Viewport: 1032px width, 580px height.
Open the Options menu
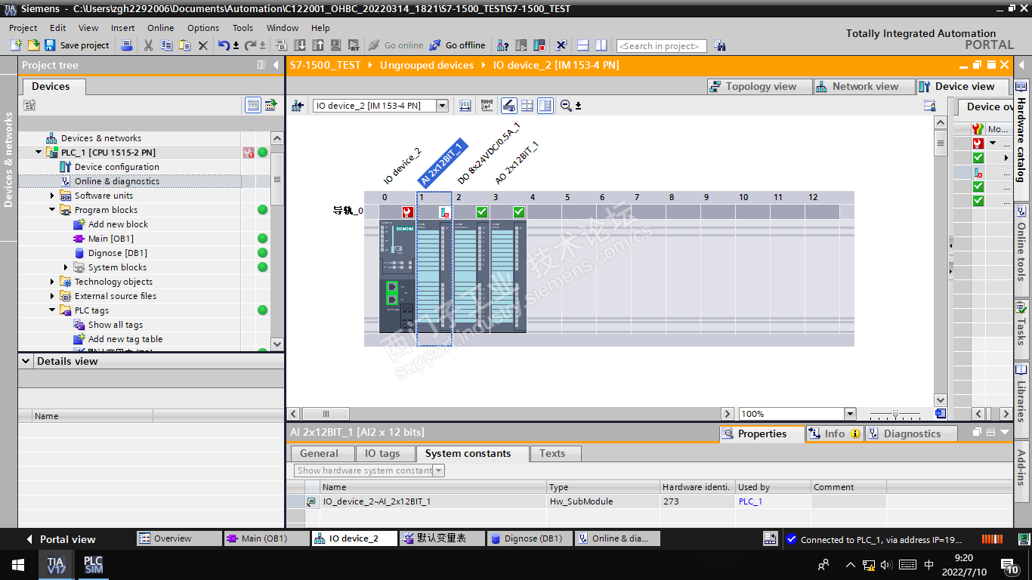pos(203,28)
